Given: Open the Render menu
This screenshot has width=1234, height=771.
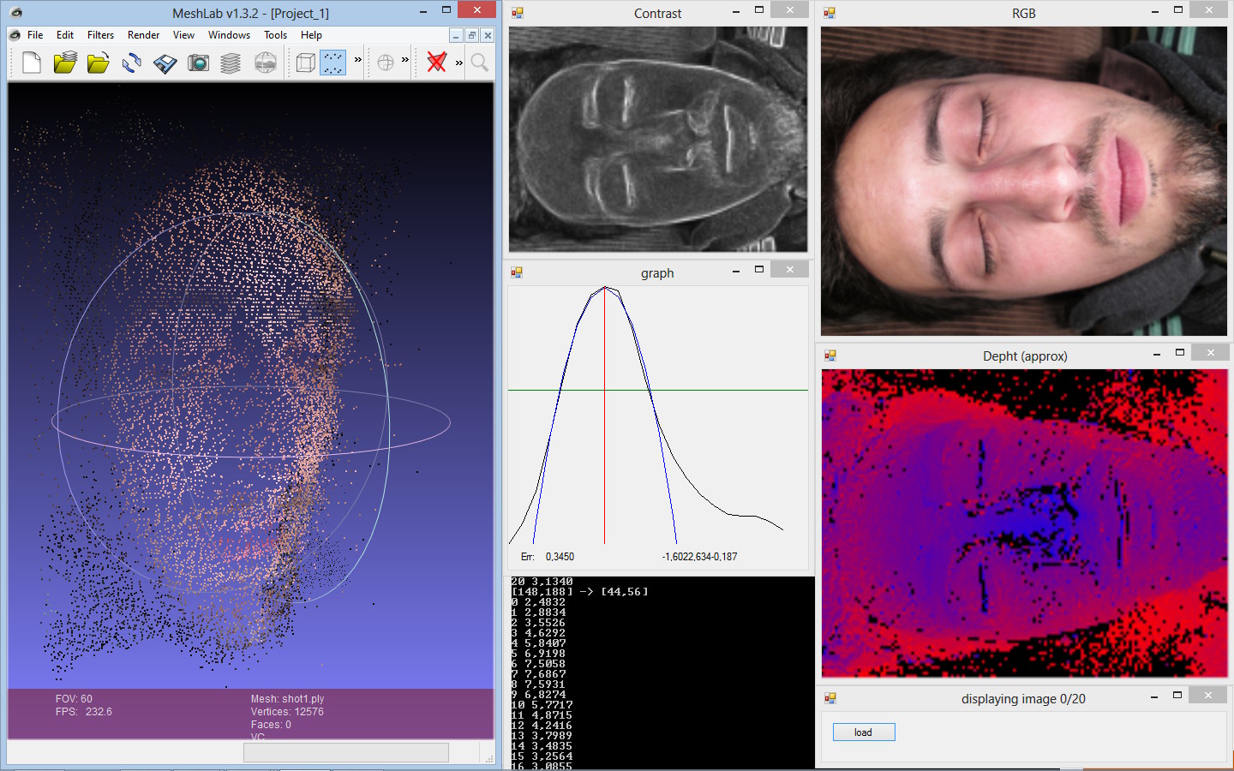Looking at the screenshot, I should (143, 35).
